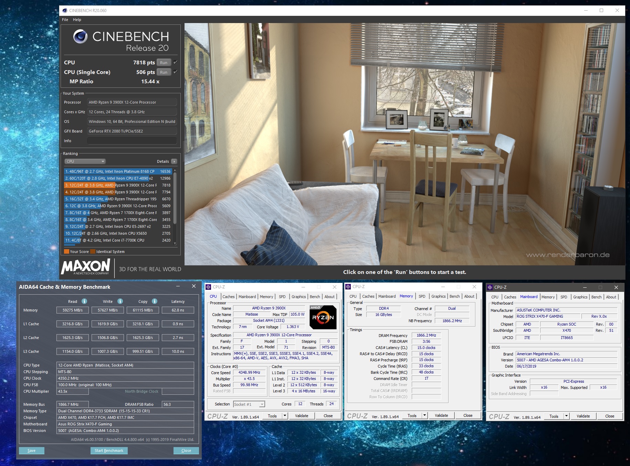Image resolution: width=630 pixels, height=466 pixels.
Task: Run the CPU multi-core test
Action: pos(164,63)
